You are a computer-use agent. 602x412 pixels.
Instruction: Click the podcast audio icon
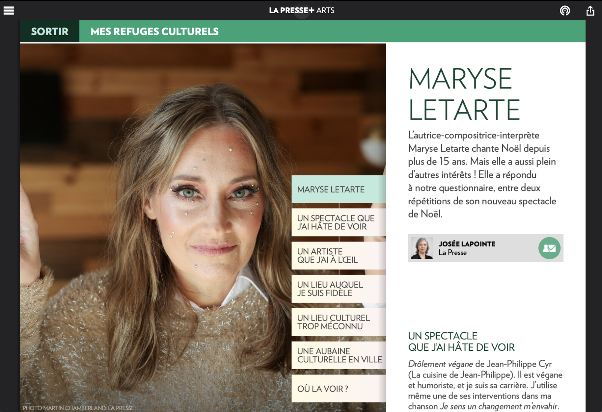pos(565,11)
